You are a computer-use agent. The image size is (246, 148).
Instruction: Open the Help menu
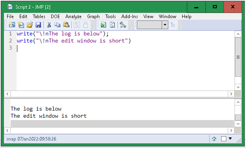(186, 17)
